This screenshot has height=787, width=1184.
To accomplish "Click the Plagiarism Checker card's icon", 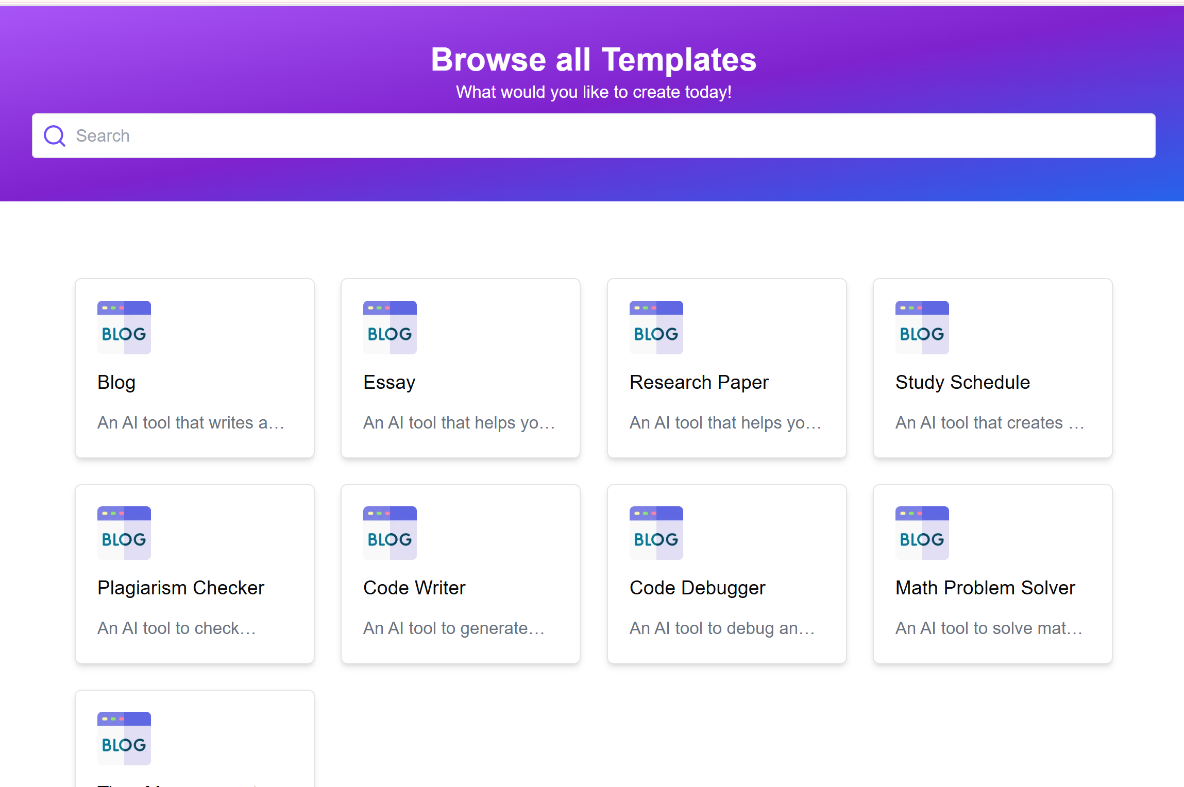I will [124, 533].
